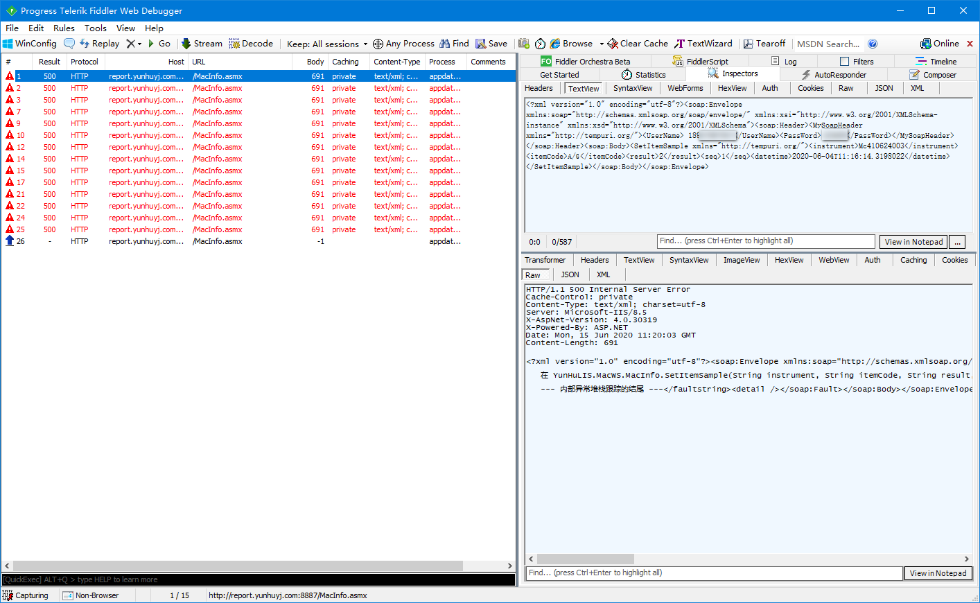The height and width of the screenshot is (603, 980).
Task: Expand the Browse dropdown arrow
Action: pos(602,44)
